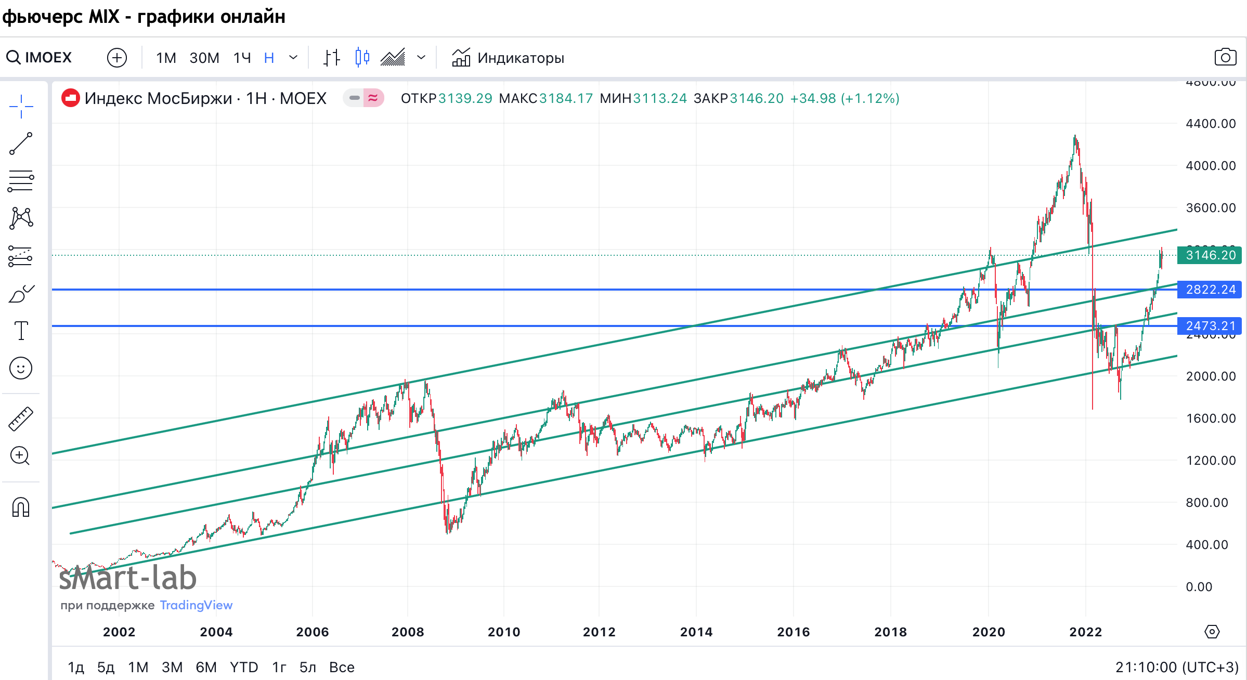This screenshot has width=1247, height=680.
Task: Activate the zoom in tool
Action: 21,456
